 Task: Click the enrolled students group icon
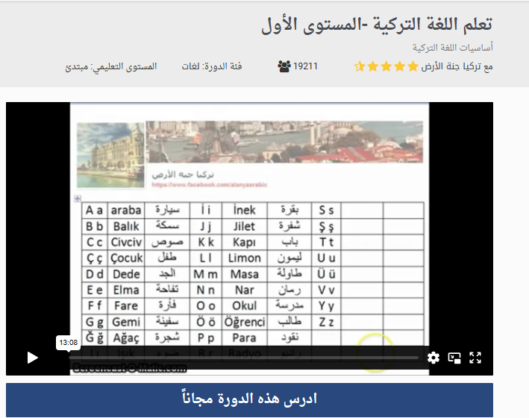[x=284, y=66]
